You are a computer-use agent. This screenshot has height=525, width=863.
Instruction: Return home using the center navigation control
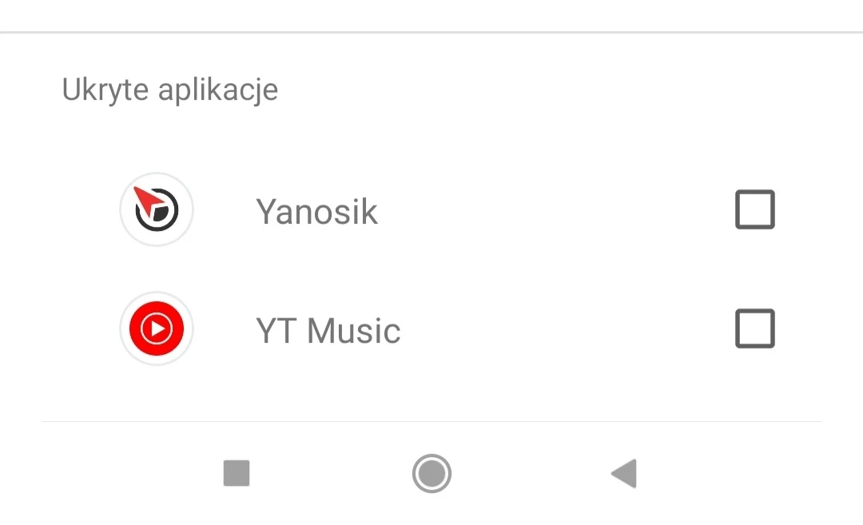pos(431,473)
